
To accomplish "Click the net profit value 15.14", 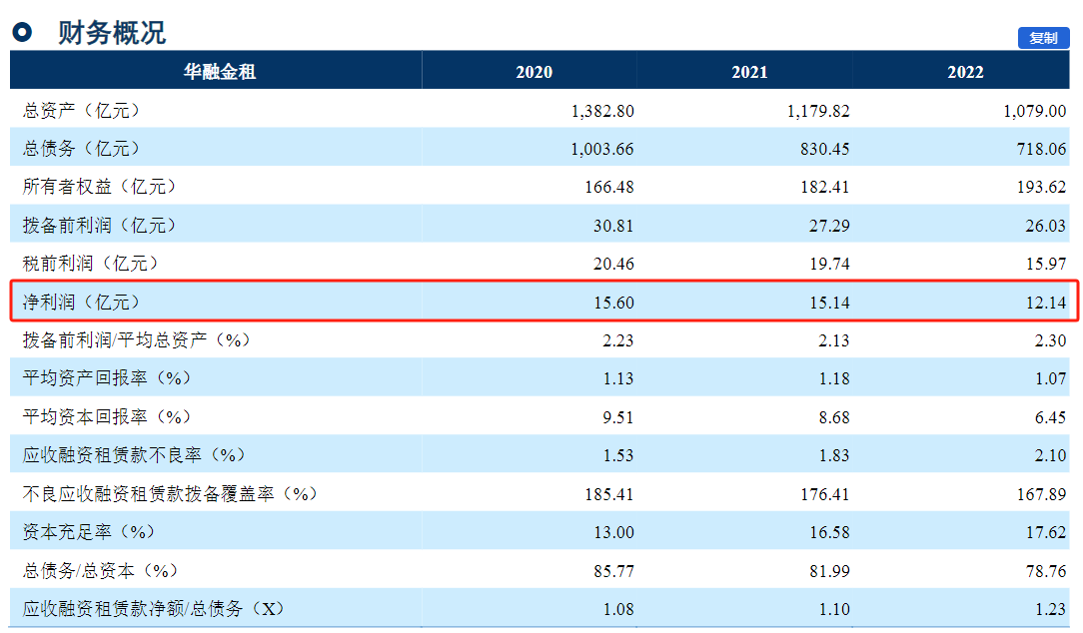I will (x=829, y=303).
